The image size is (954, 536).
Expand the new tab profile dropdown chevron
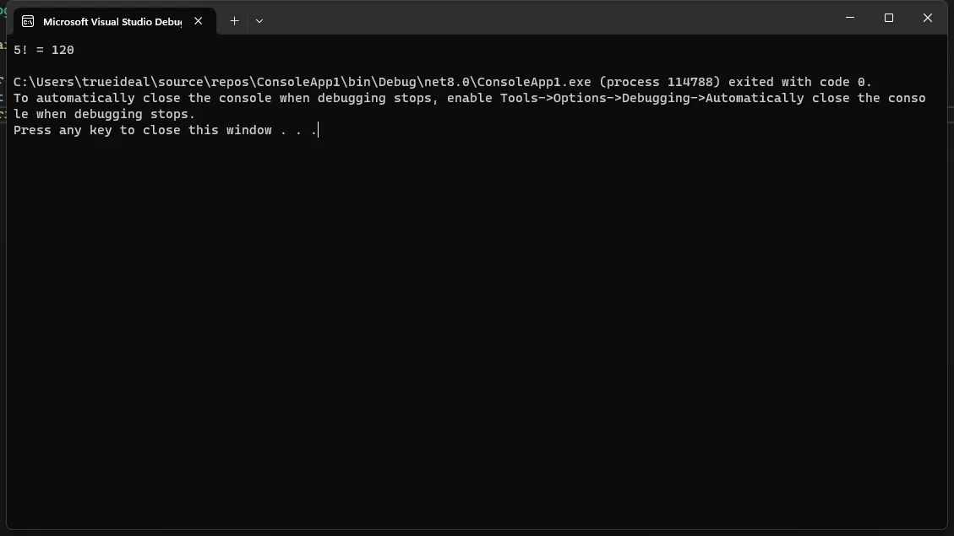[259, 21]
